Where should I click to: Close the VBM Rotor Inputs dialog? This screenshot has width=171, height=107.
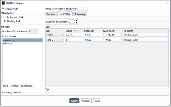(167, 3)
